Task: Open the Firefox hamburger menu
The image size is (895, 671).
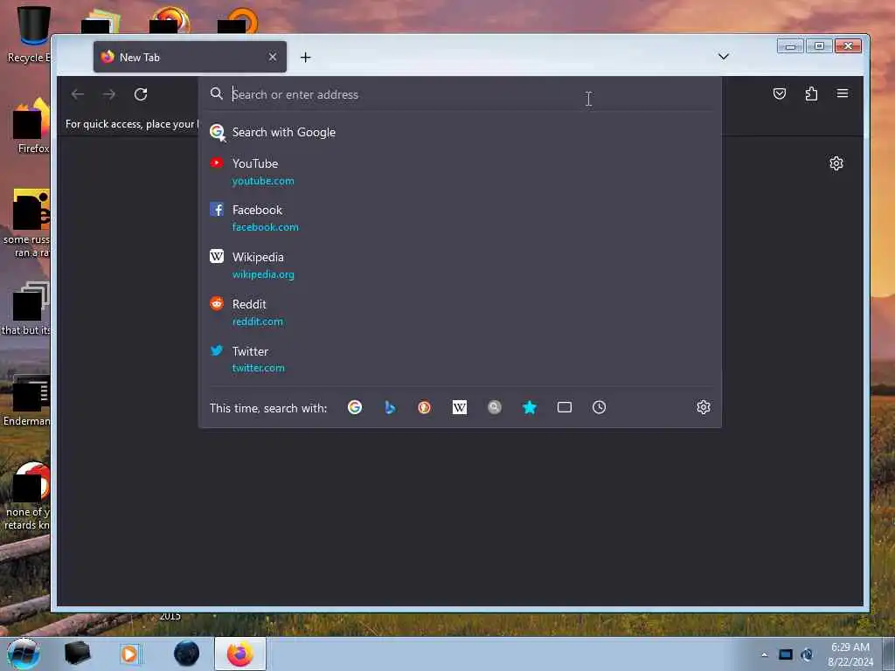Action: 843,93
